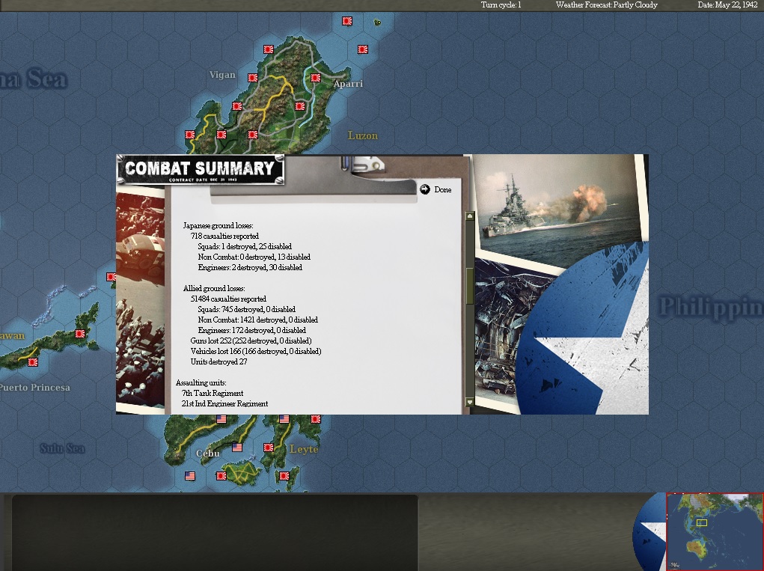Select the northernmost Japanese flag marker above Luzon
The height and width of the screenshot is (571, 764).
pyautogui.click(x=347, y=21)
